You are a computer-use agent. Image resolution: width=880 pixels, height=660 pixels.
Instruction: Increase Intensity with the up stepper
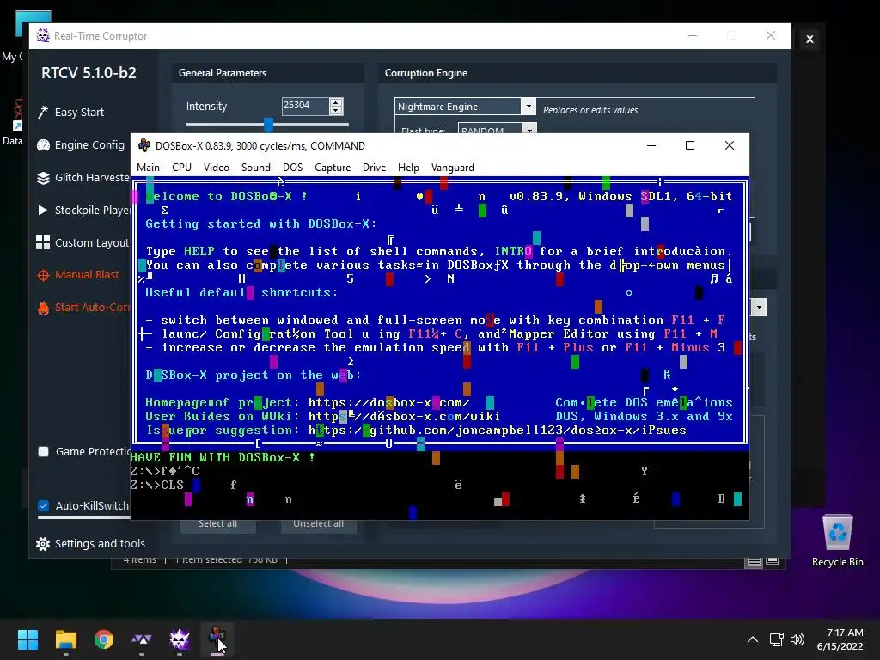click(x=336, y=102)
